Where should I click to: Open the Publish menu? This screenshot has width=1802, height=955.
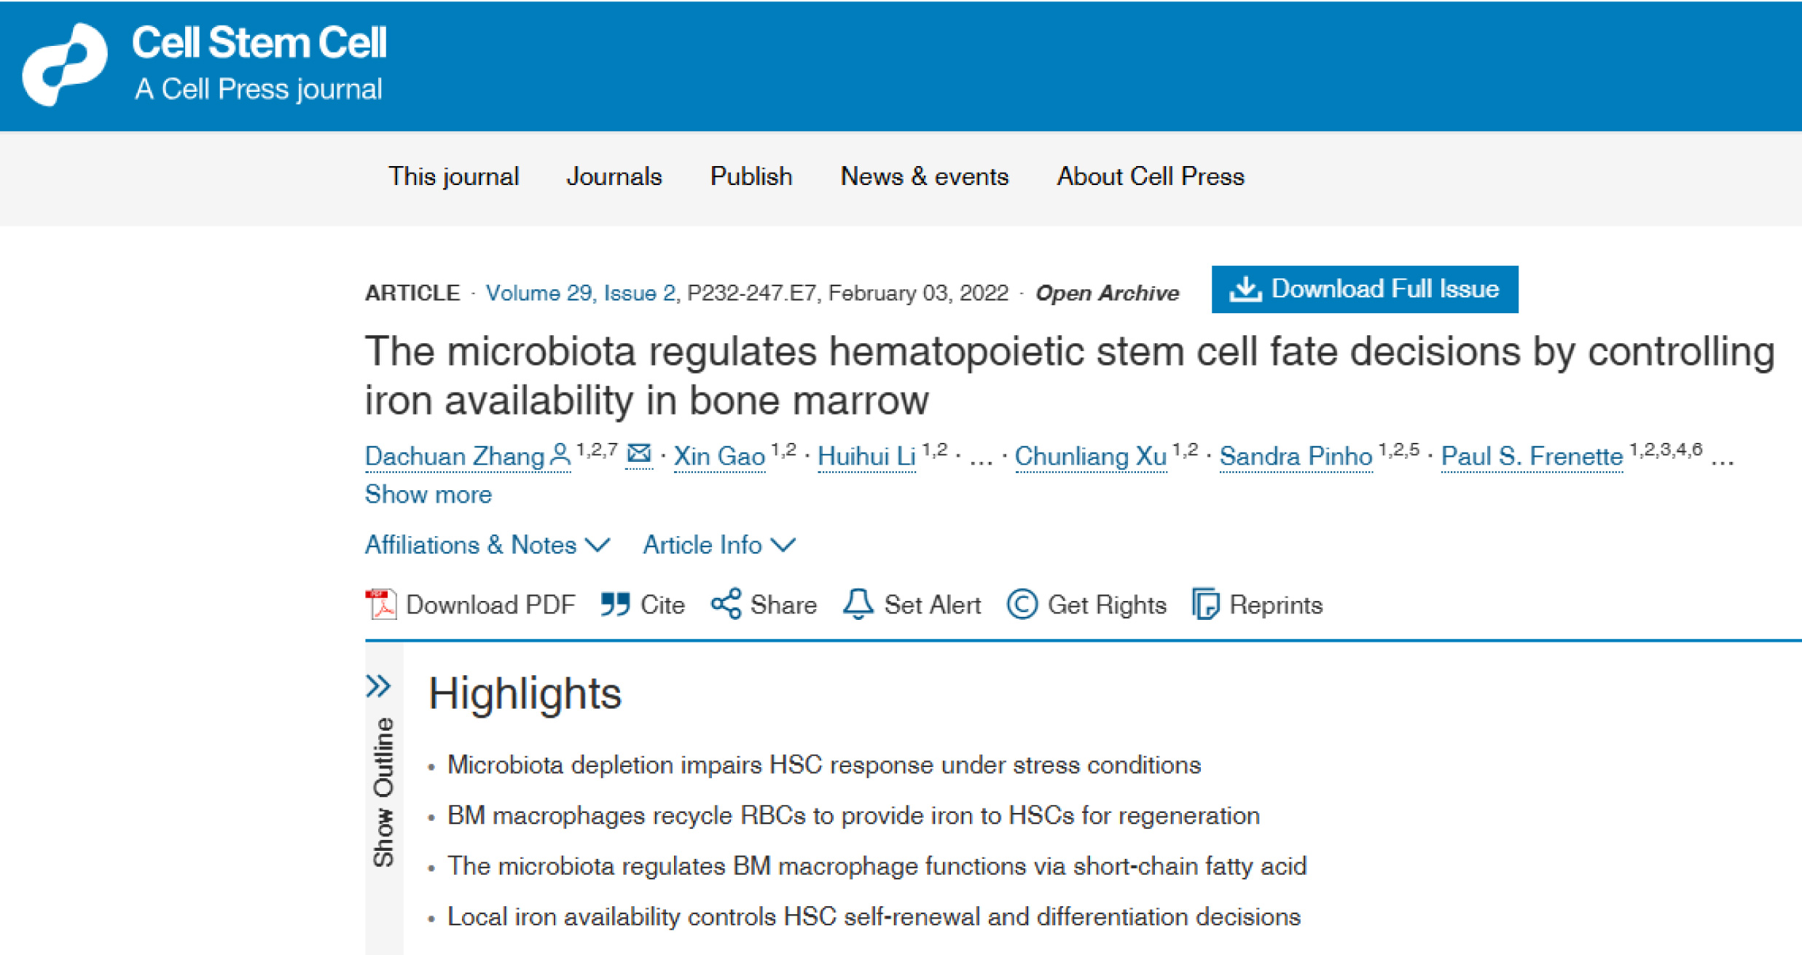(x=751, y=177)
